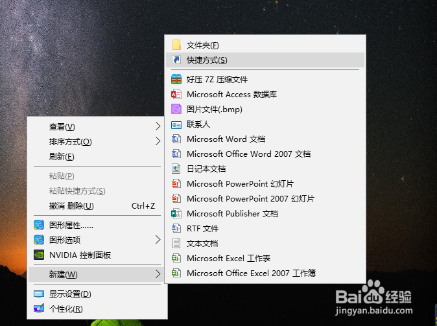Screen dimensions: 437x326
Task: Create new 日记本文档
Action: click(265, 169)
